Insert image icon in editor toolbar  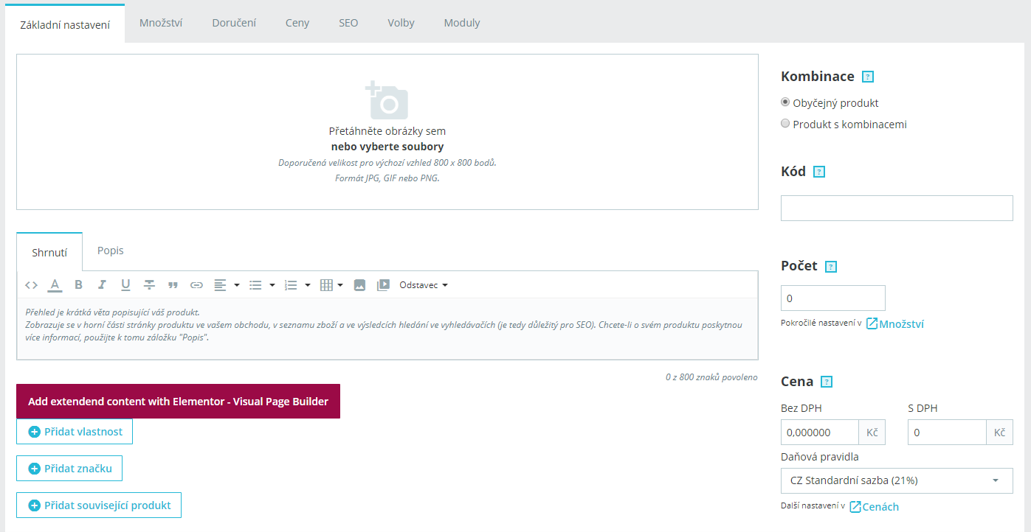(359, 285)
